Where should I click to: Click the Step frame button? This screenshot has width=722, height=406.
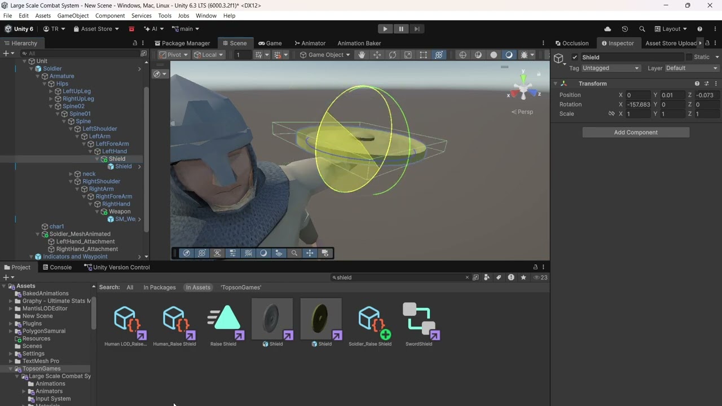(417, 29)
